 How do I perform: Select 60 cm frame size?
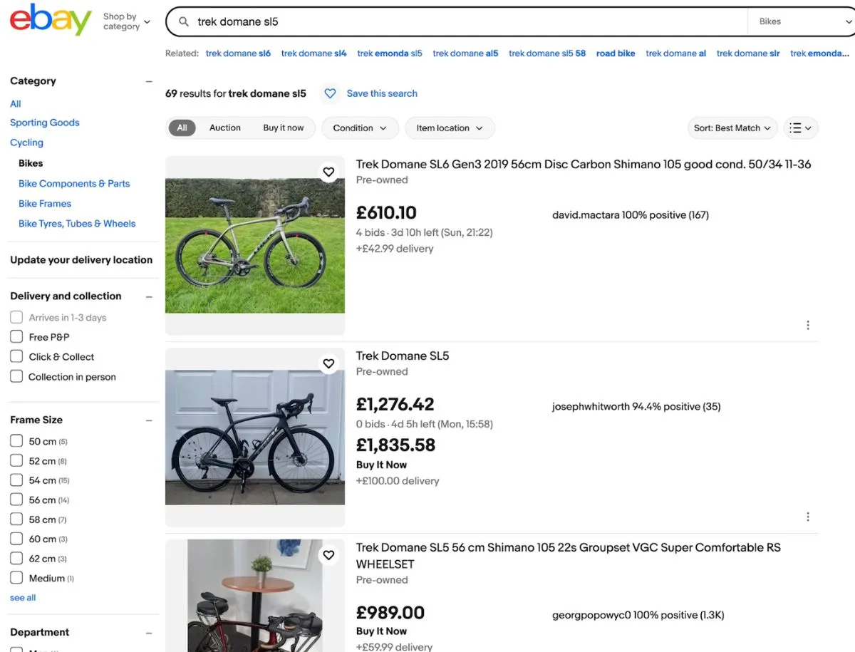[16, 539]
